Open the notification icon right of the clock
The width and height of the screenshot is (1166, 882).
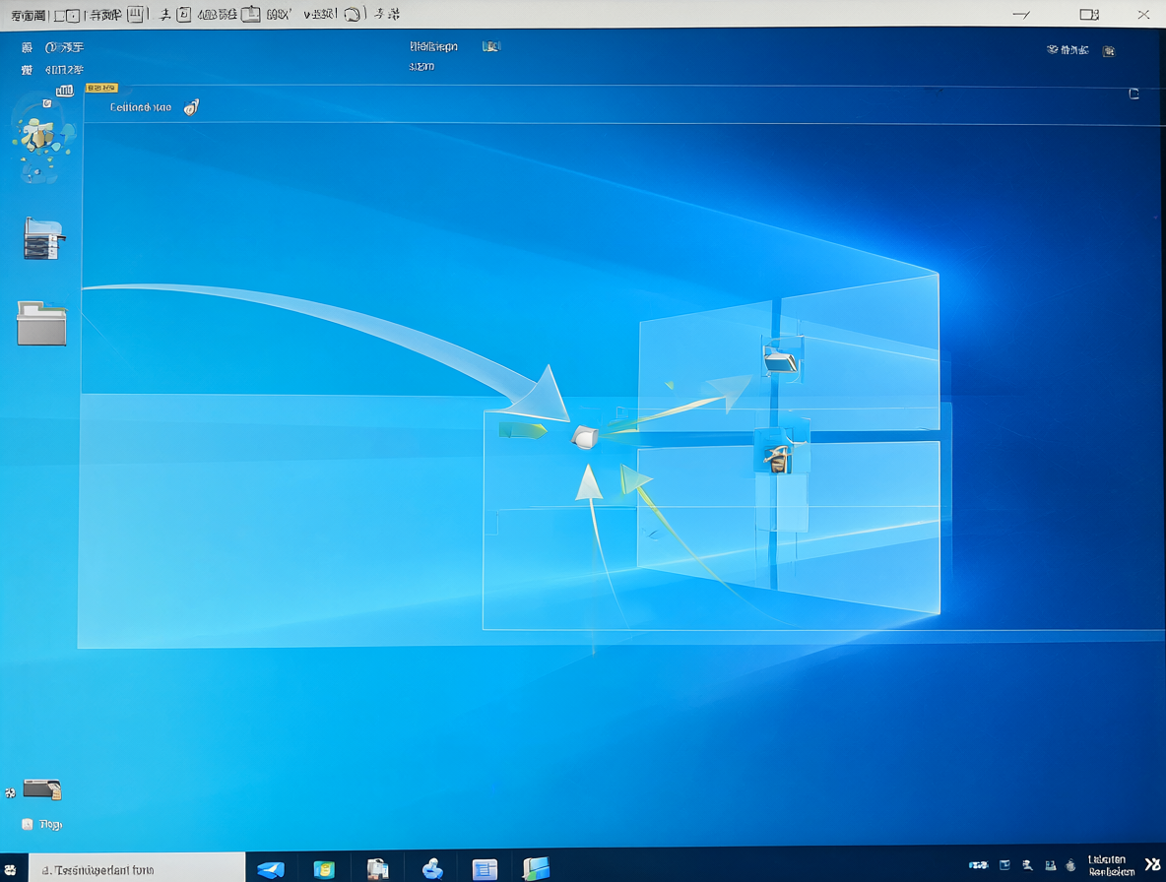point(1152,865)
